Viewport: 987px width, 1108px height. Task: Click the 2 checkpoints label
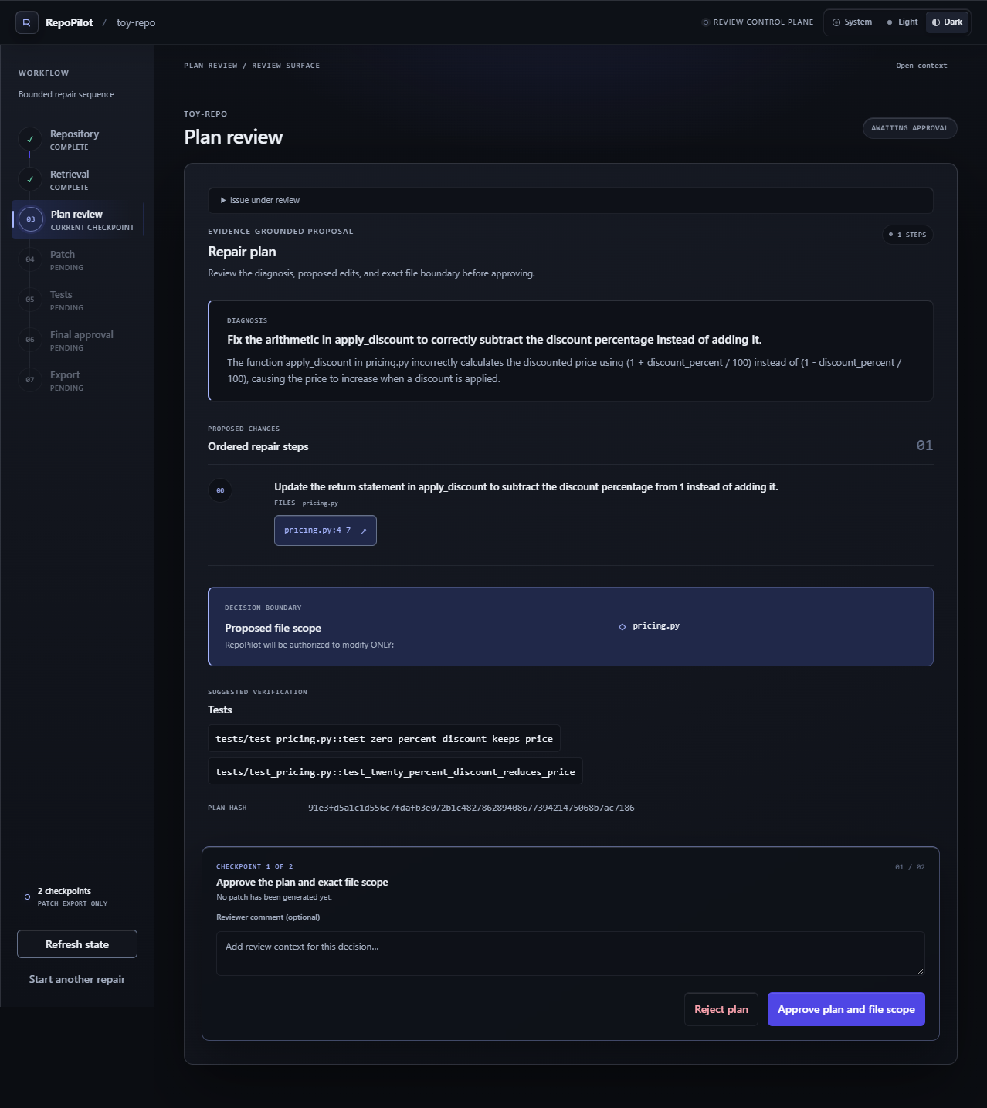[64, 891]
